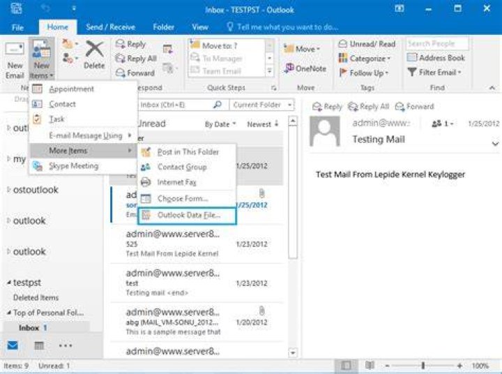The height and width of the screenshot is (374, 502).
Task: Click the search magnifier icon in Inbox search
Action: click(x=218, y=105)
